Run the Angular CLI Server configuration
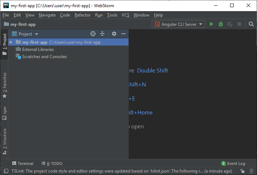 (x=211, y=24)
